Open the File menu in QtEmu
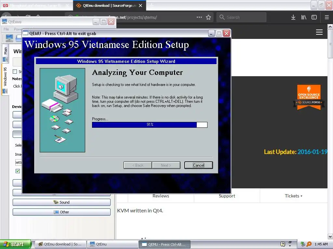This screenshot has height=249, width=333. tap(6, 29)
